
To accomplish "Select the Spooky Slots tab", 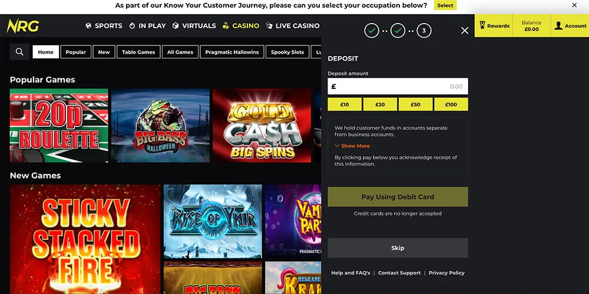I will pyautogui.click(x=287, y=52).
